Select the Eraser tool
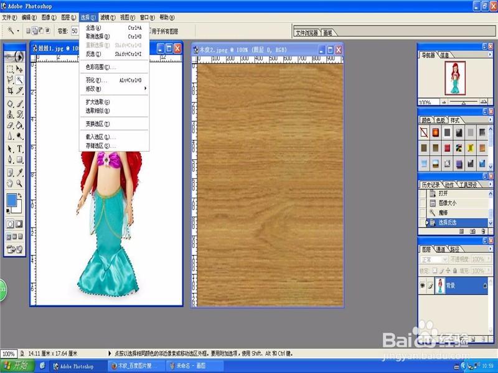Viewport: 498px width, 373px height. [10, 126]
